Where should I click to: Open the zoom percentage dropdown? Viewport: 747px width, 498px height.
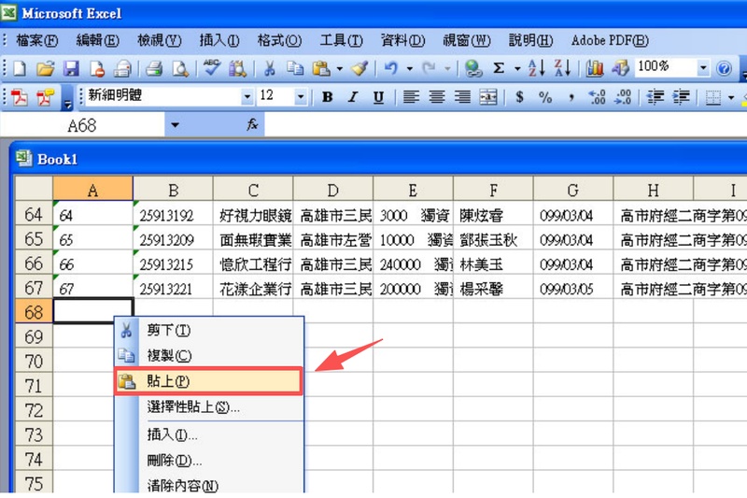point(702,68)
